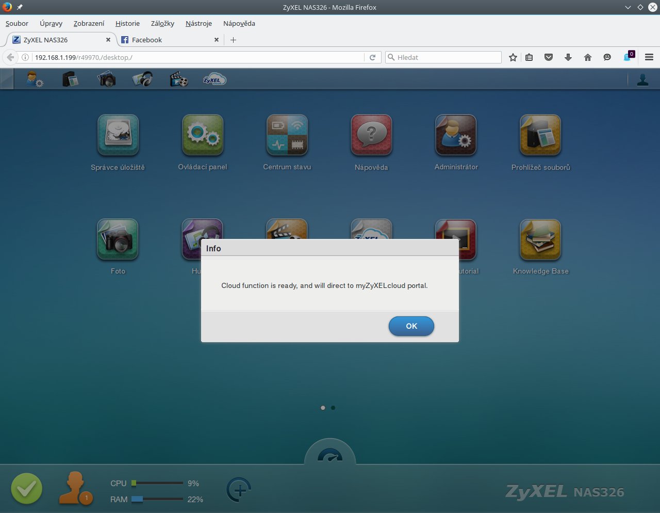Screen dimensions: 660x513
Task: Select the ZyXEL NAS326 tab
Action: pos(61,40)
